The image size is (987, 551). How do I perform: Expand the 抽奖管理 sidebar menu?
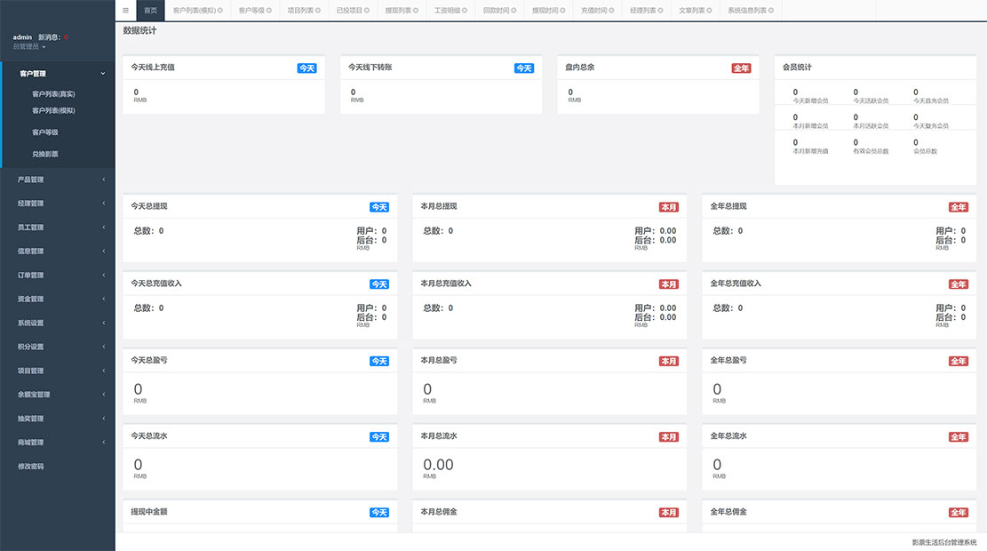click(x=58, y=419)
